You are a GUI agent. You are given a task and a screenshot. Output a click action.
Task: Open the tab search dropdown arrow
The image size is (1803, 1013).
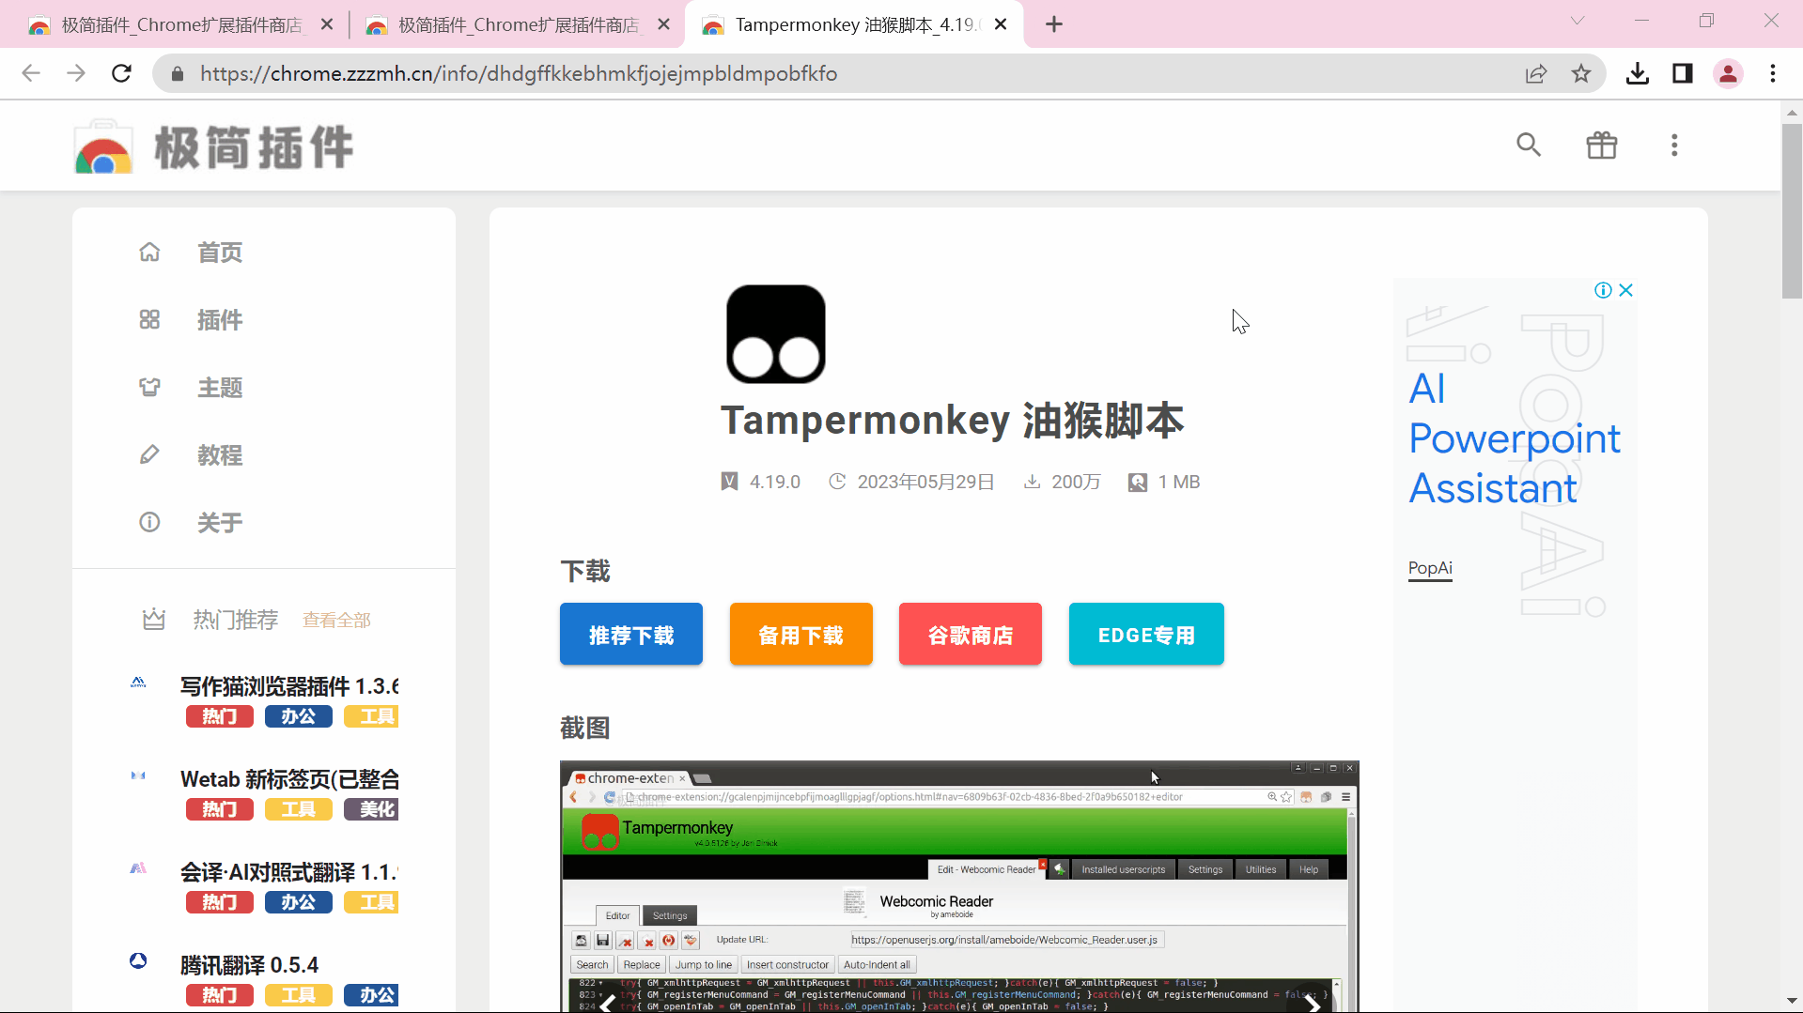1578,21
